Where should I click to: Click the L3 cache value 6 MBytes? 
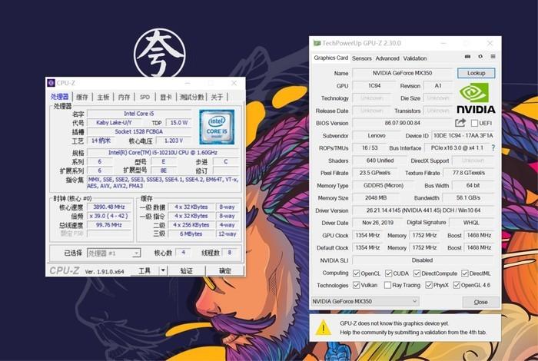pos(191,233)
